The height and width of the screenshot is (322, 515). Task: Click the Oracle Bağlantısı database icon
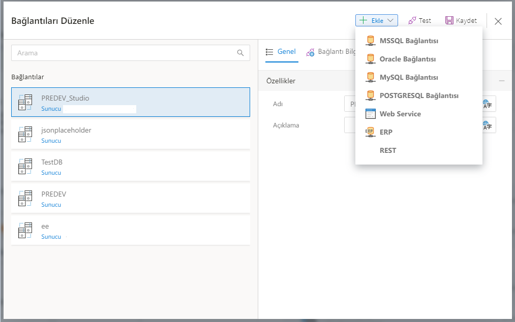371,59
